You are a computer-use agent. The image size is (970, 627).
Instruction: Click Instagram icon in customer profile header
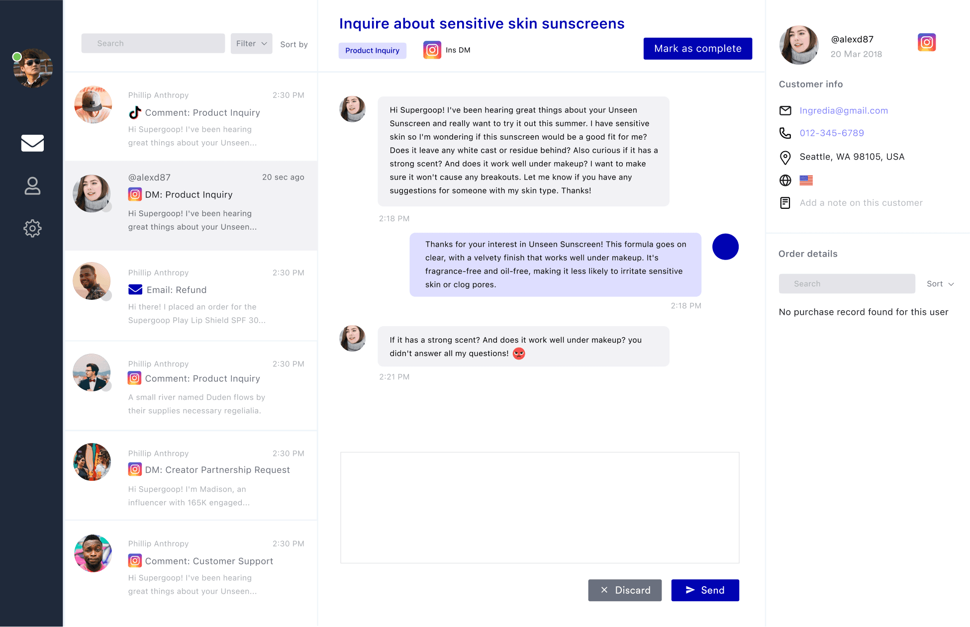(926, 42)
